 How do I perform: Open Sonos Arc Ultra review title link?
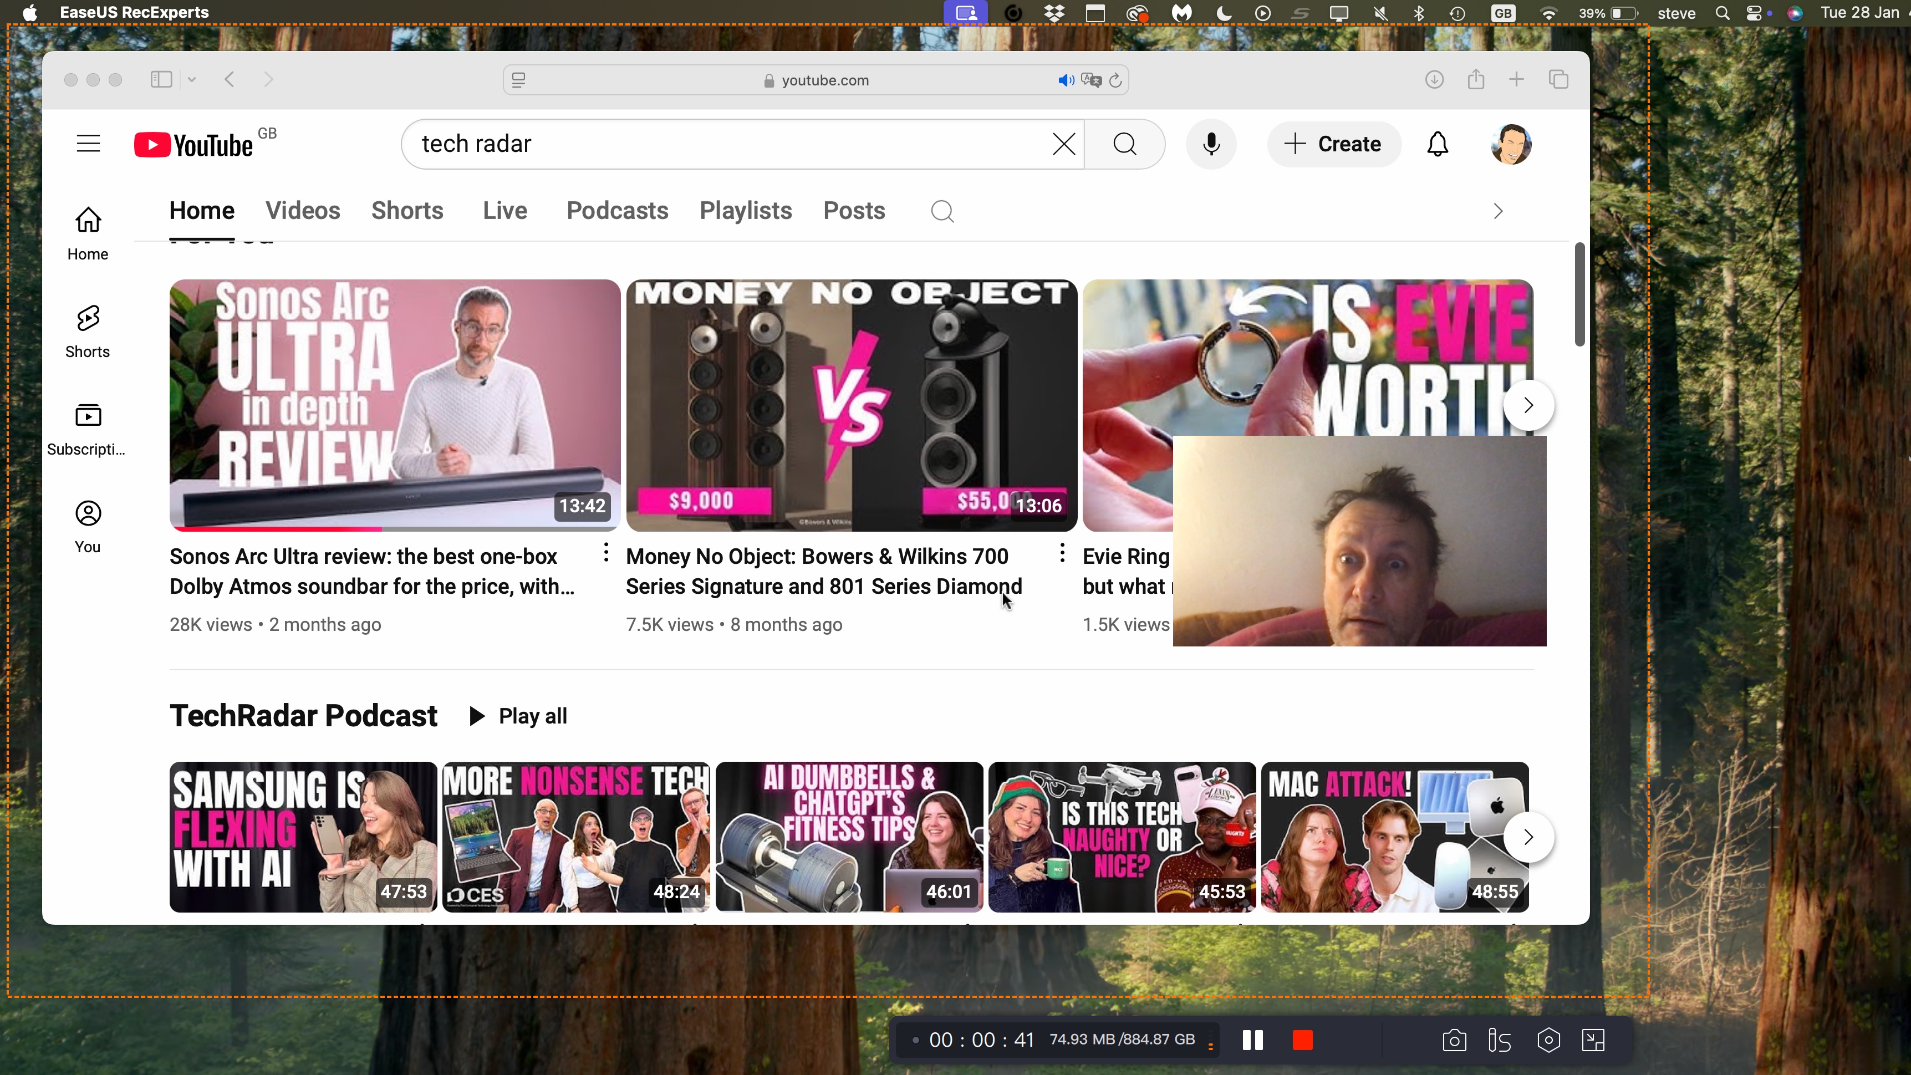coord(373,571)
